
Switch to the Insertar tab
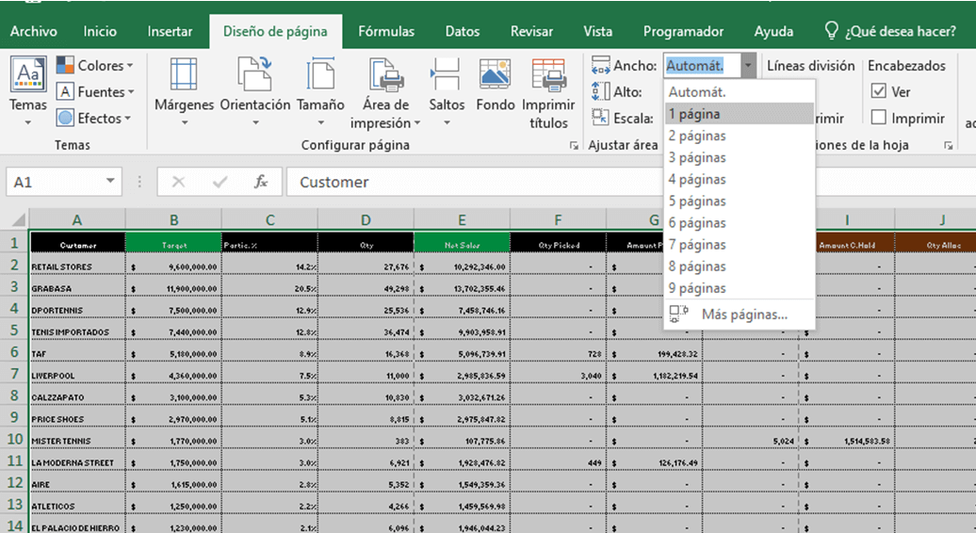[x=170, y=31]
